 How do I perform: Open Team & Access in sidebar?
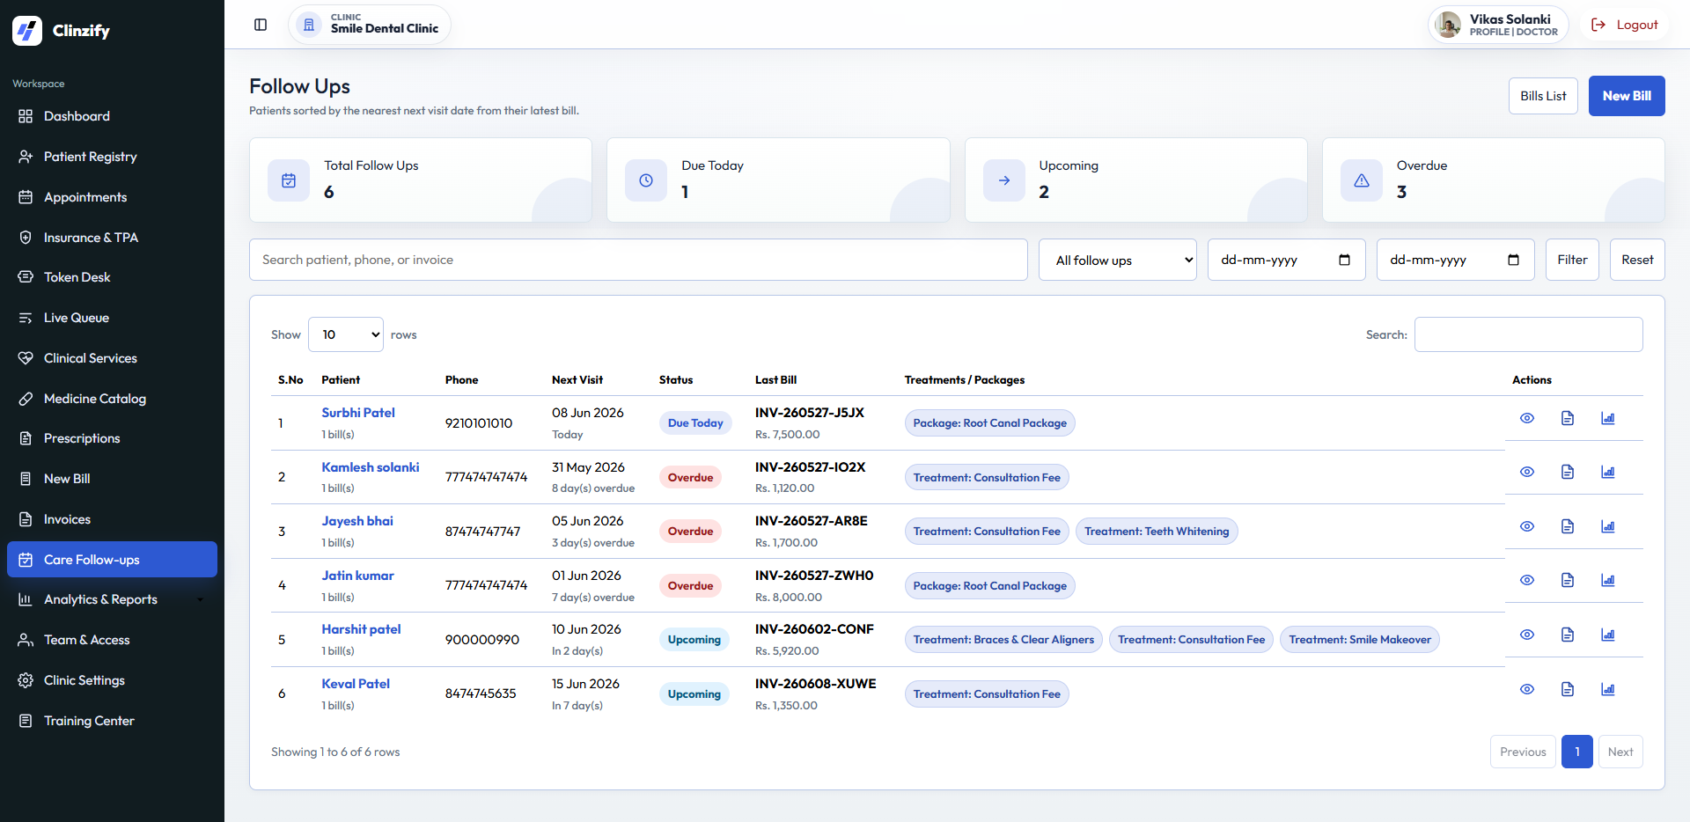(112, 640)
